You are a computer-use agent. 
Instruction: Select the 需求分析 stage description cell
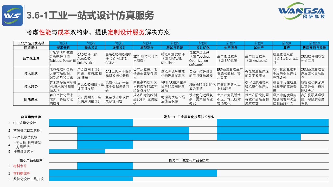click(x=63, y=48)
